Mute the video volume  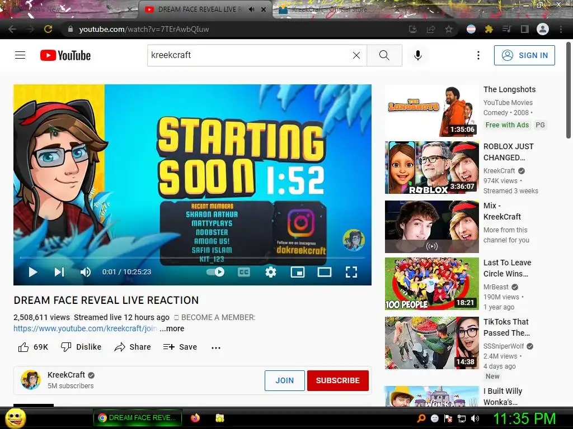(x=86, y=272)
